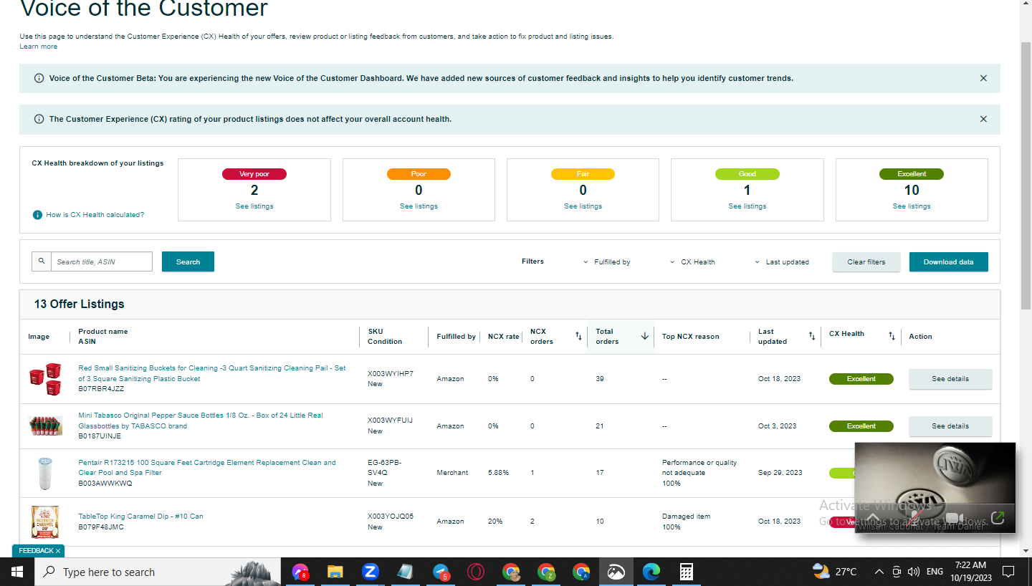Open Mini Tabasco Original Pepper Sauce link

click(201, 421)
